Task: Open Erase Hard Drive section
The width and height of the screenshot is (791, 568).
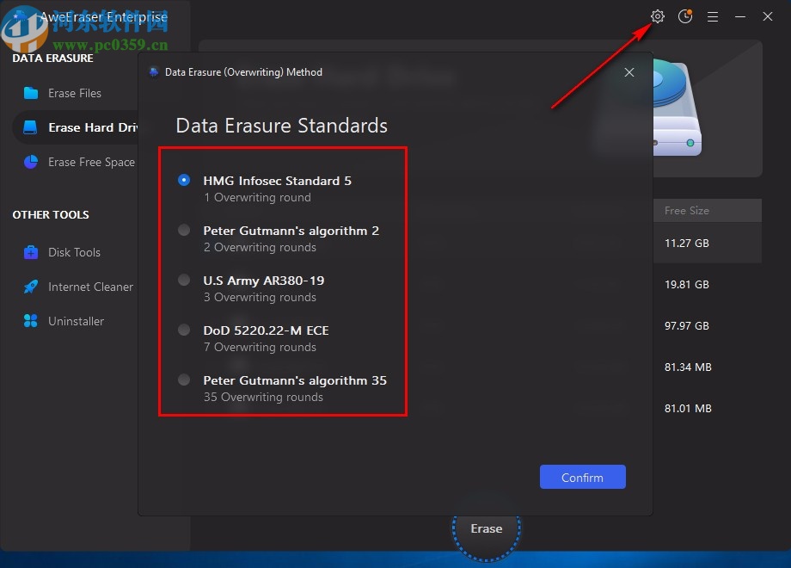Action: point(76,127)
